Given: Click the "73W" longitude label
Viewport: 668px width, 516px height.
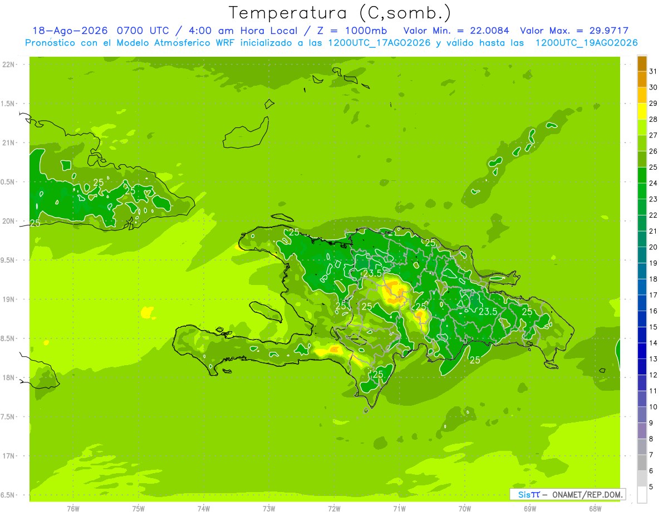Looking at the screenshot, I should click(x=269, y=508).
